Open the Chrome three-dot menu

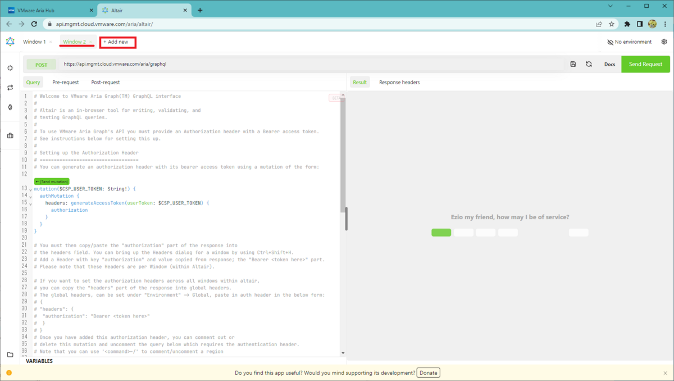coord(664,24)
